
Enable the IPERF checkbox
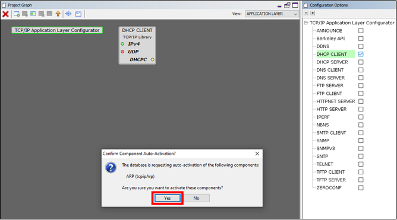tap(361, 117)
